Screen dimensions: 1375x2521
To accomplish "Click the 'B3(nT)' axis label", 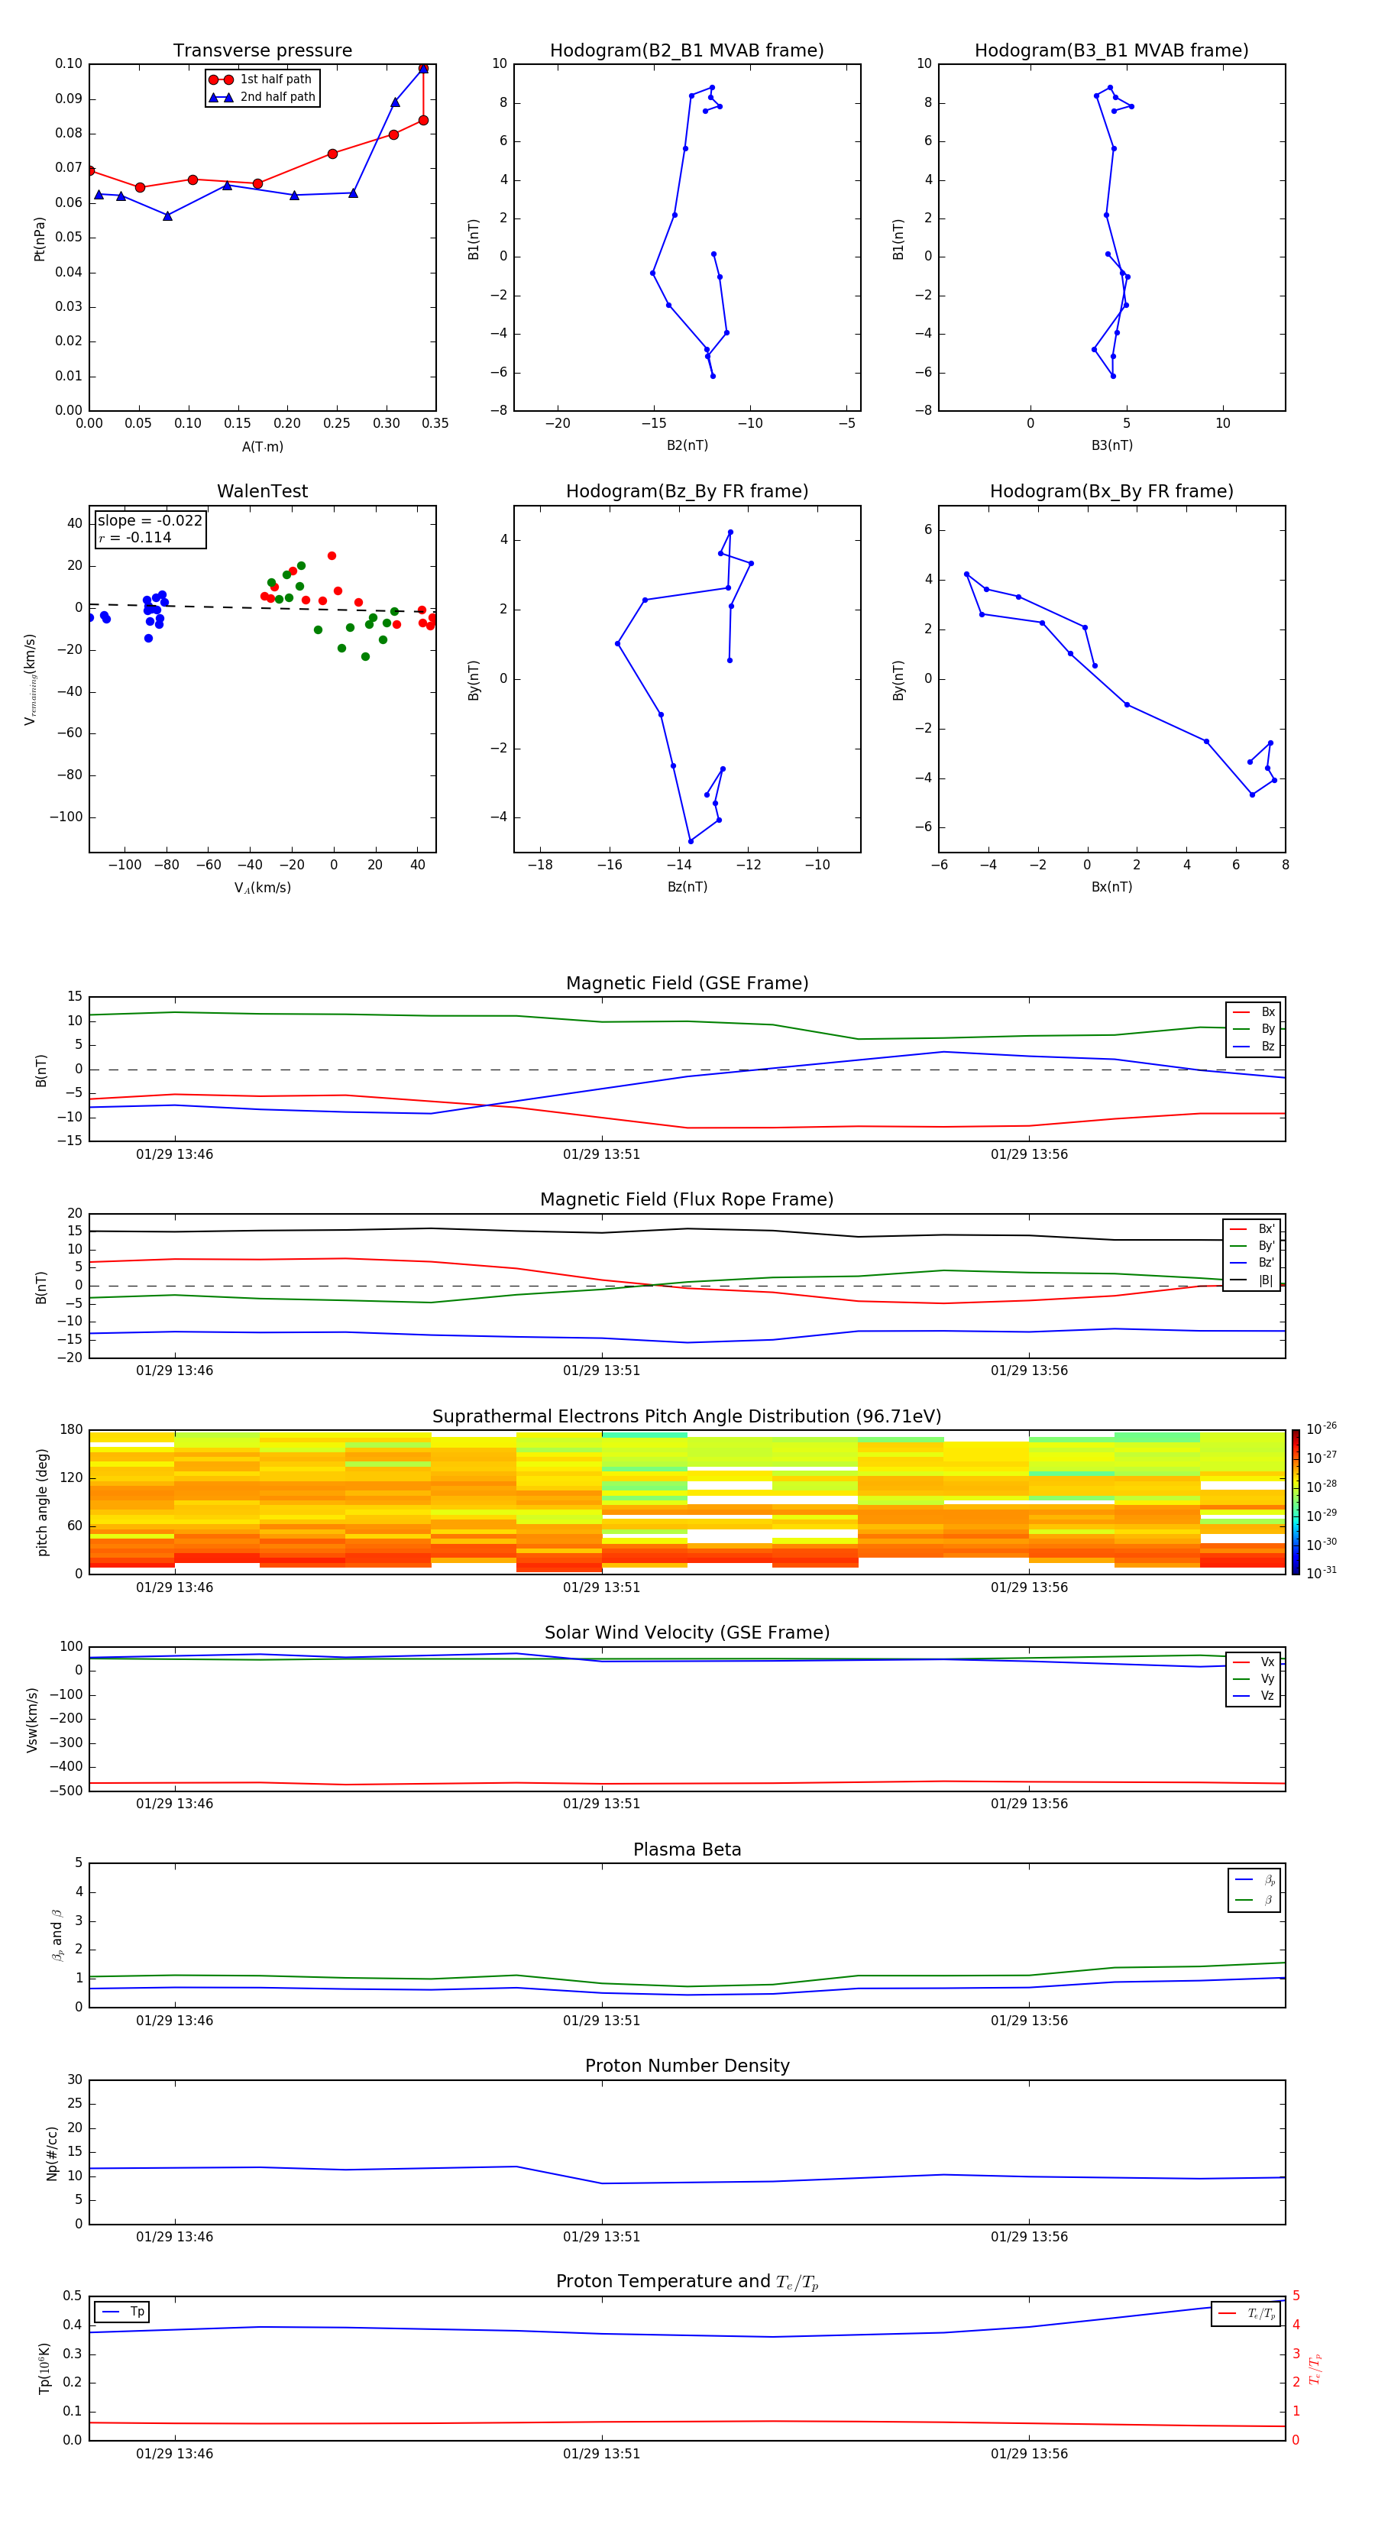I will [1111, 445].
